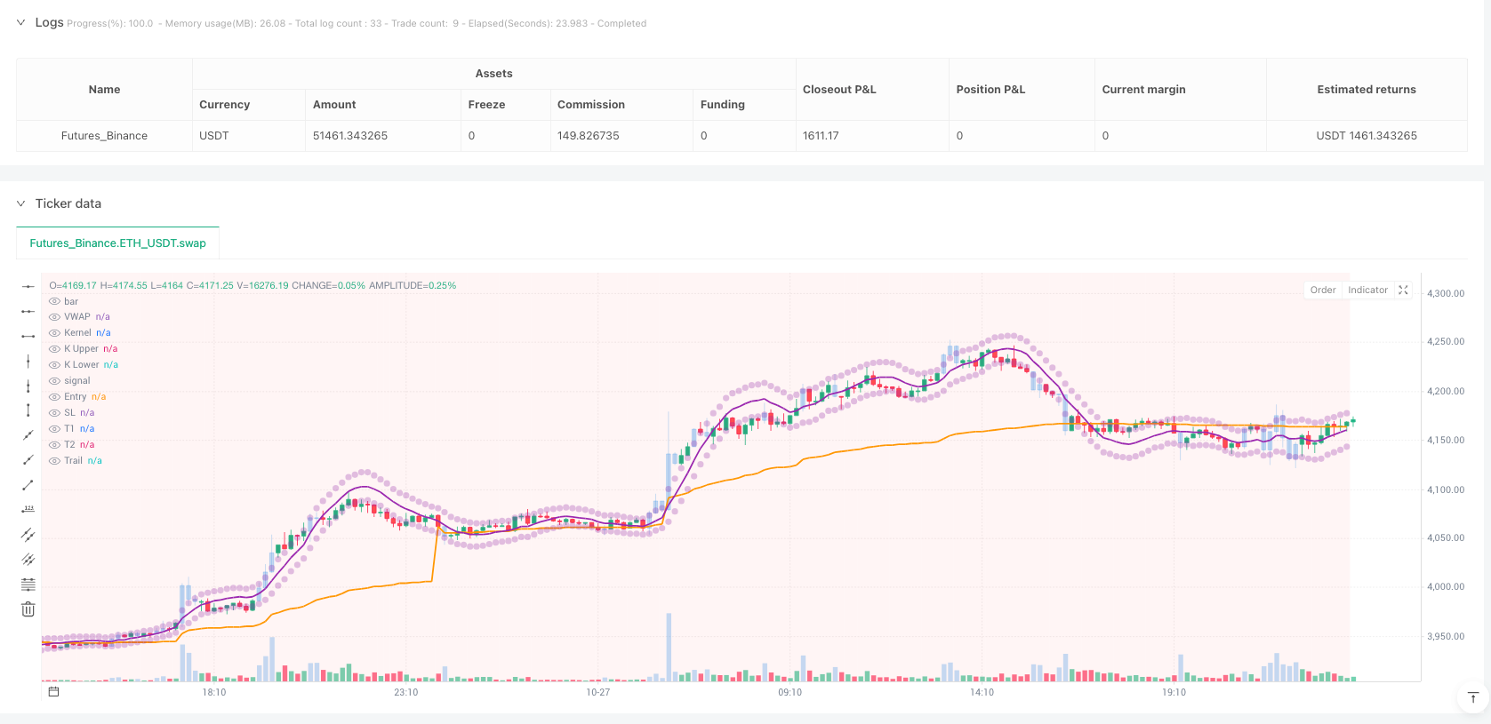Select the parallel straight lines tool
1491x724 pixels.
pos(28,535)
